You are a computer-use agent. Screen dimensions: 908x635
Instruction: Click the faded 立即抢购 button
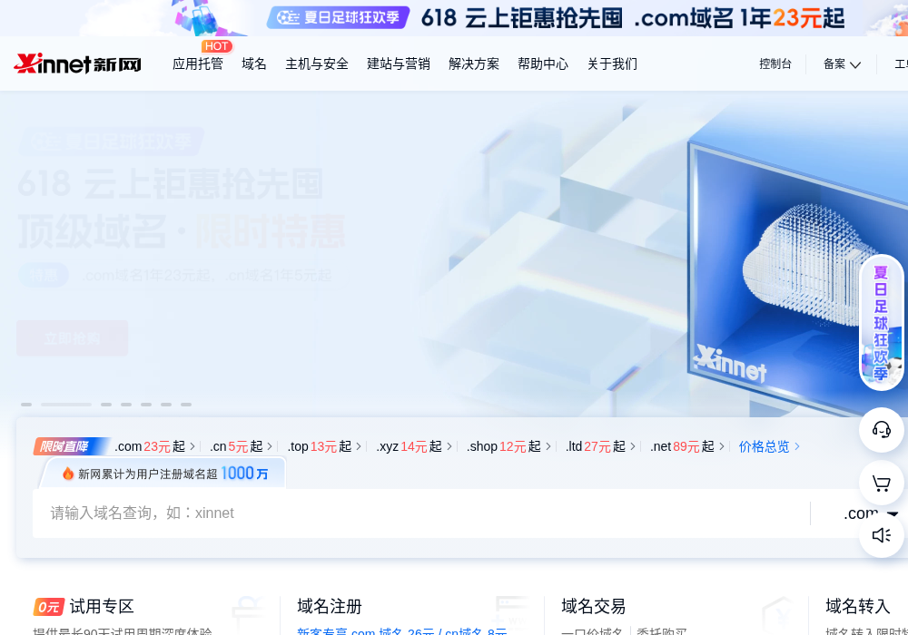73,338
